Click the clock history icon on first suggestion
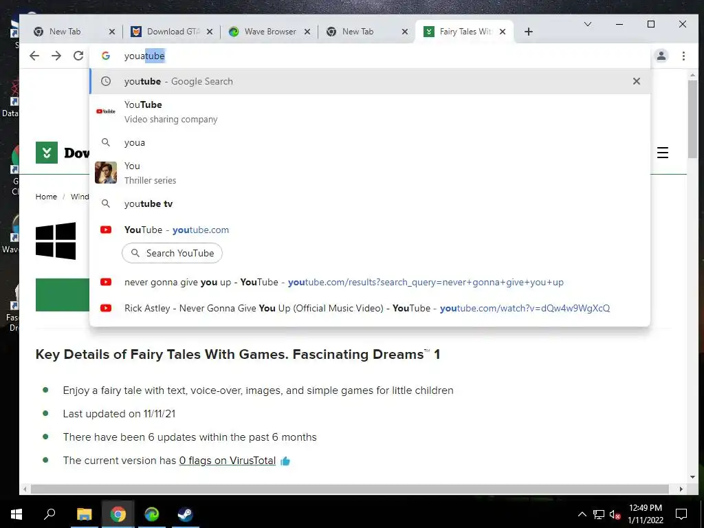Screen dimensions: 704x528 click(x=106, y=81)
